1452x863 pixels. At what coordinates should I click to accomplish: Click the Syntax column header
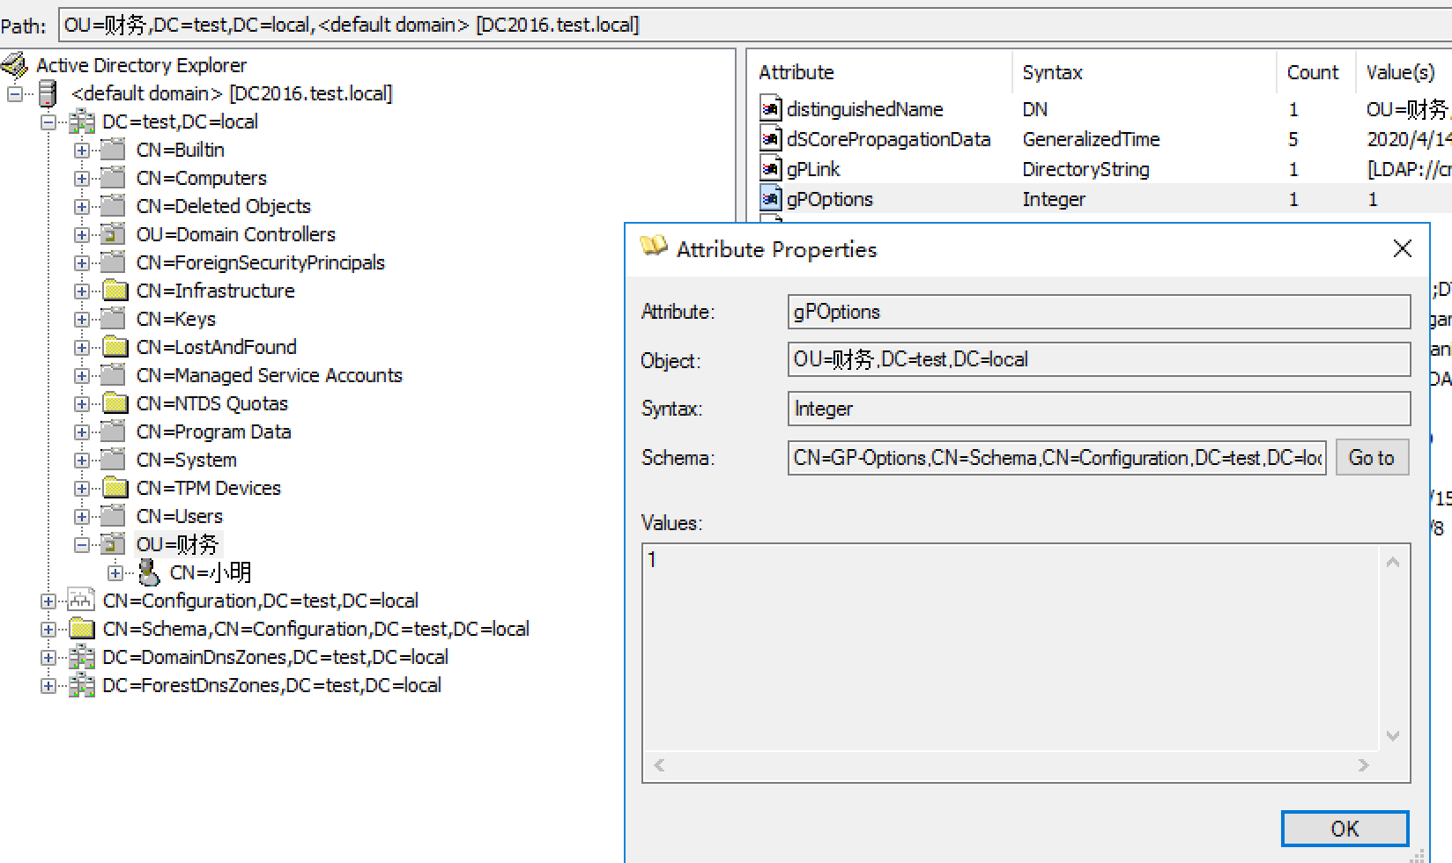1052,72
